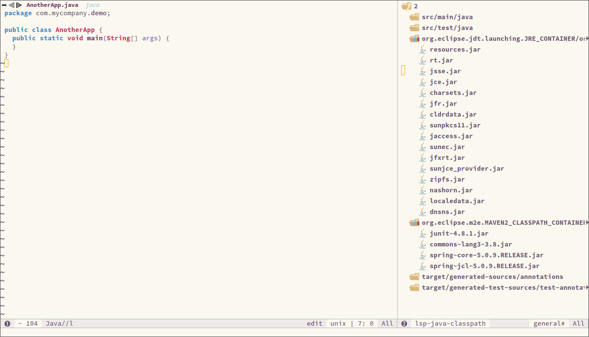Click the java mode label in header

92,5
